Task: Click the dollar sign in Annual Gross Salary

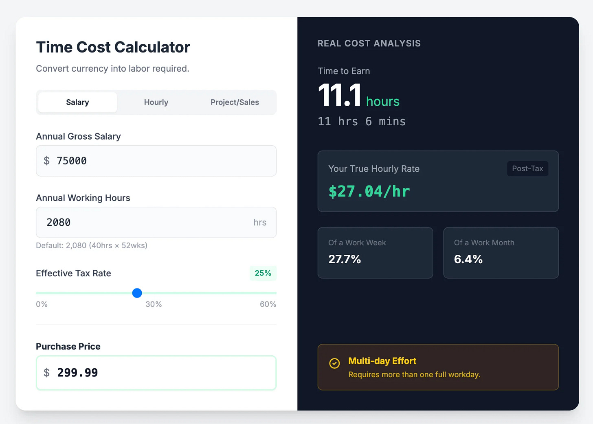Action: click(x=47, y=161)
